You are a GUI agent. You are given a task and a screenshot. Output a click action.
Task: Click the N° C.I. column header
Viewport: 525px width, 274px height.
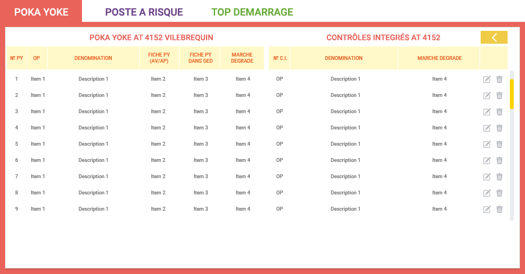280,58
